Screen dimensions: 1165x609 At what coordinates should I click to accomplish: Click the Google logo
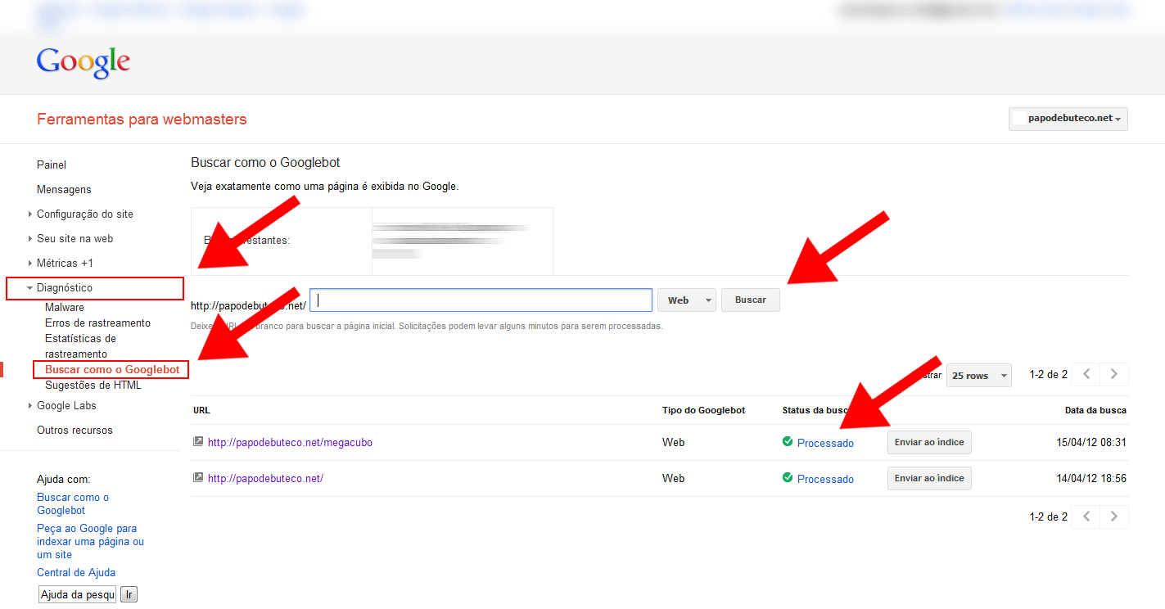pyautogui.click(x=84, y=62)
